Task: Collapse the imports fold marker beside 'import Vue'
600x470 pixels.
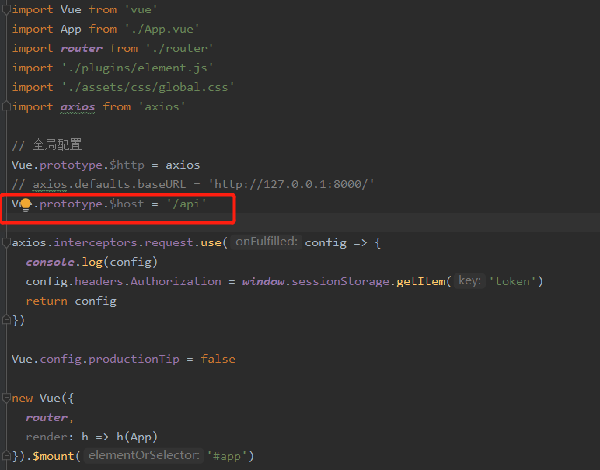Action: pyautogui.click(x=6, y=9)
